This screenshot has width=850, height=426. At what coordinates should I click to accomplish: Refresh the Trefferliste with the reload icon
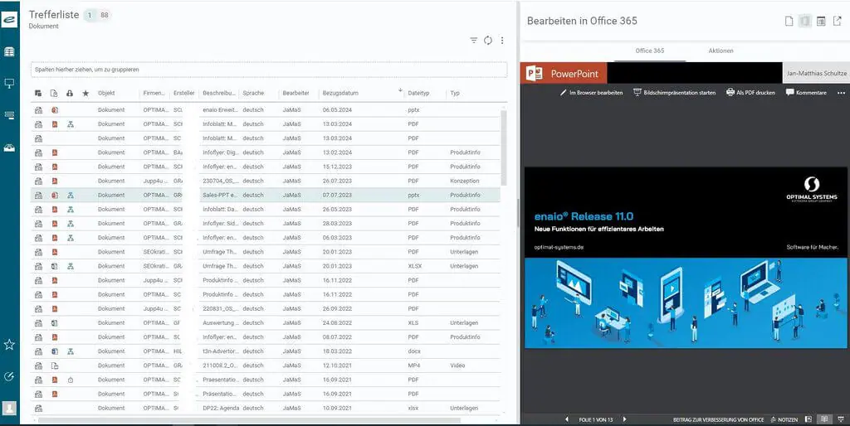pos(488,40)
